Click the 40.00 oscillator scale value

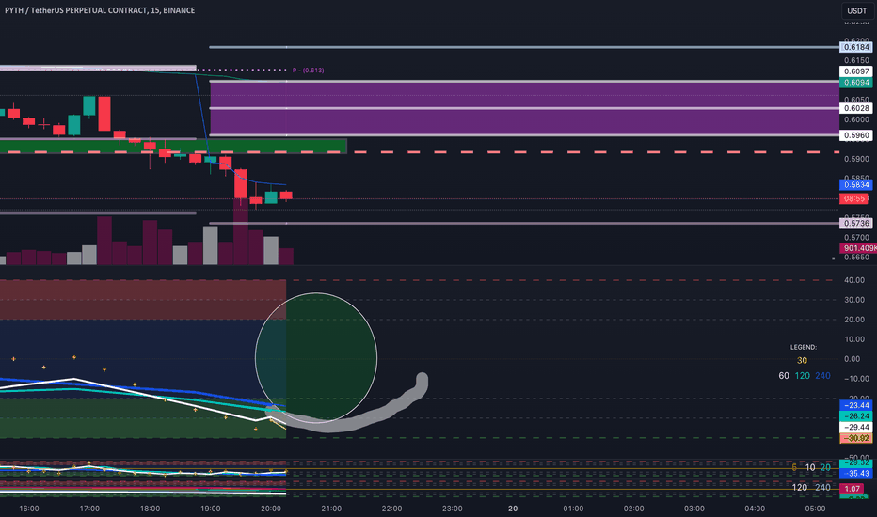tap(854, 280)
